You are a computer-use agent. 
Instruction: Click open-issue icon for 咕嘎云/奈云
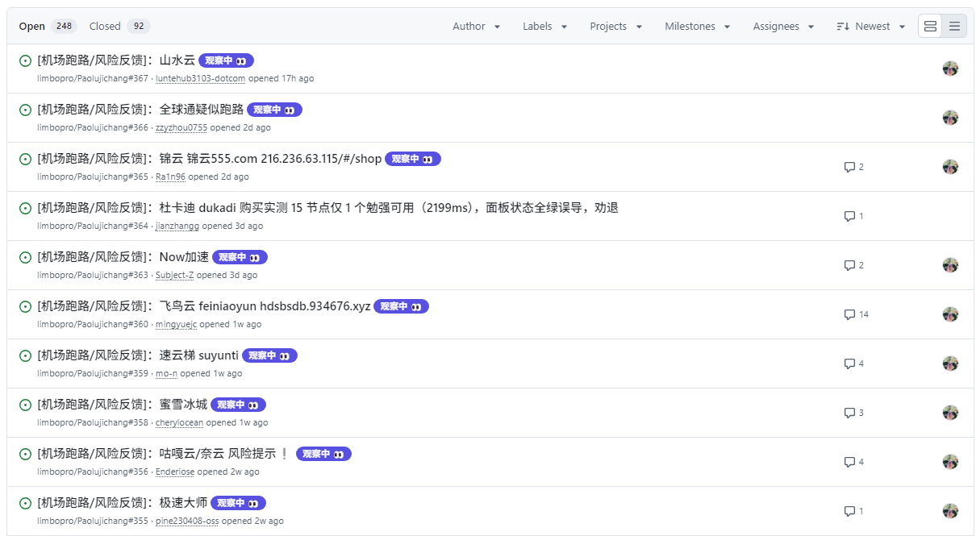coord(25,454)
